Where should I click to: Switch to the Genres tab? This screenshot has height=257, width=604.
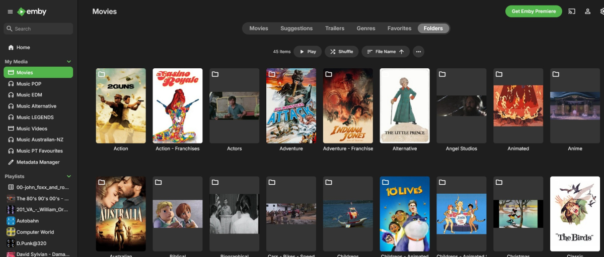click(366, 28)
